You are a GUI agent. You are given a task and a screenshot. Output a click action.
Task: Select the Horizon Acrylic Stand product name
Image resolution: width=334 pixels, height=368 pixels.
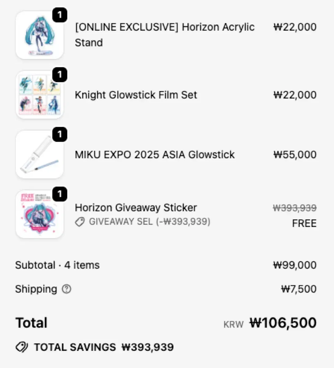pos(165,35)
